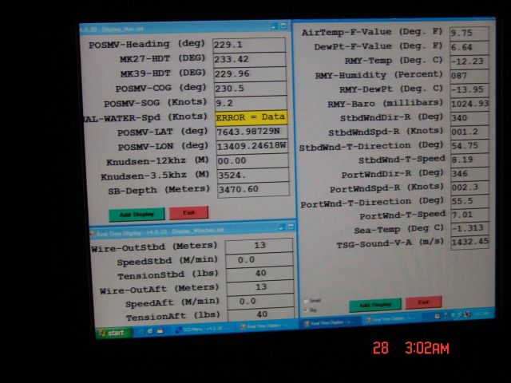511x383 pixels.
Task: Click the Wire-OutAft value 13
Action: 260,287
